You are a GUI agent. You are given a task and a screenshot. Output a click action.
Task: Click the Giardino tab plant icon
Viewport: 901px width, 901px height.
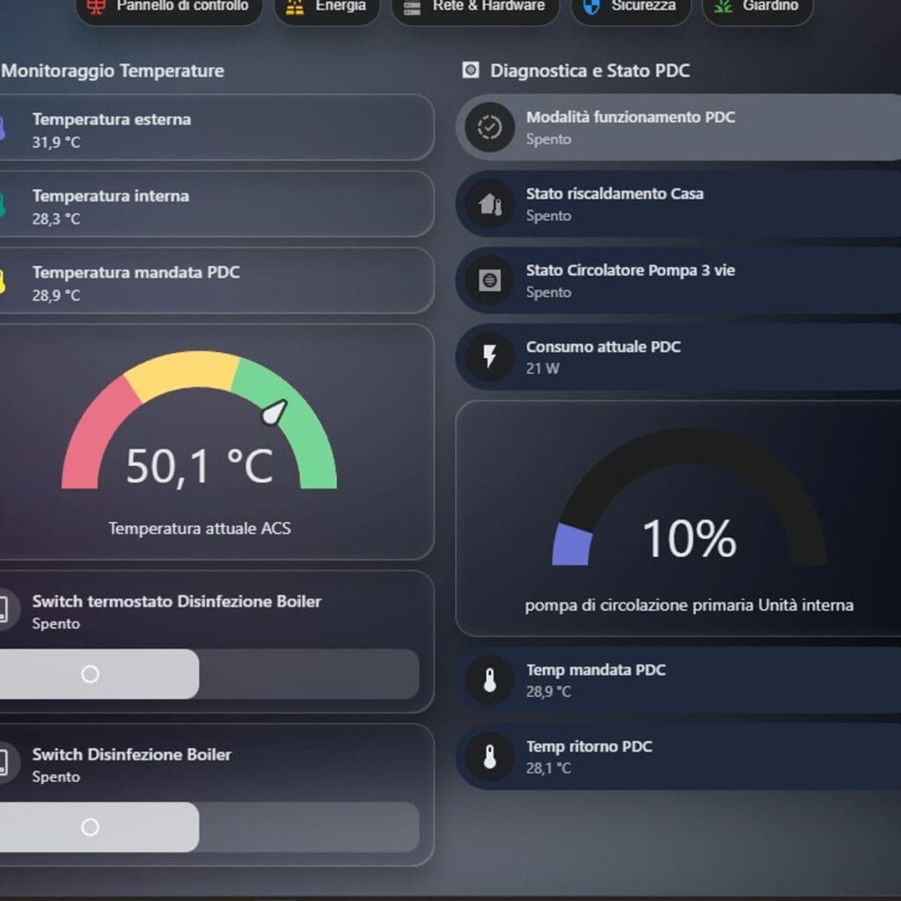723,6
